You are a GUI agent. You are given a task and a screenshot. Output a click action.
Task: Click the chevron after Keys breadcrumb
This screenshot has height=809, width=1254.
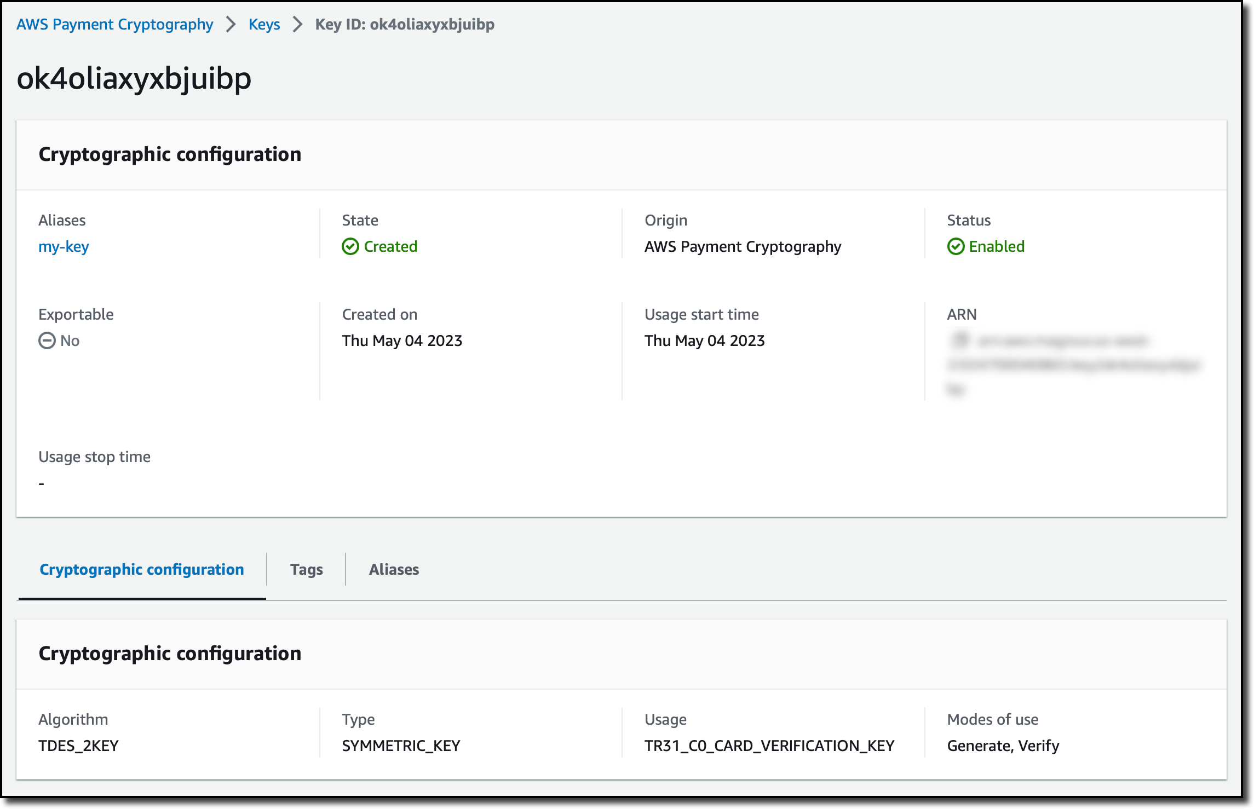click(x=298, y=25)
